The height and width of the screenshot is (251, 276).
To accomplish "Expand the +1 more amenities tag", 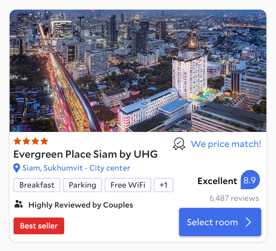I will [164, 185].
